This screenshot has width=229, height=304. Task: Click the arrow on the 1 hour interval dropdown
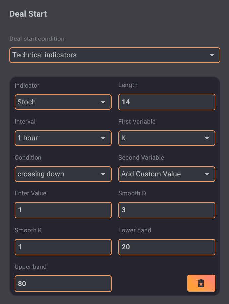click(103, 138)
